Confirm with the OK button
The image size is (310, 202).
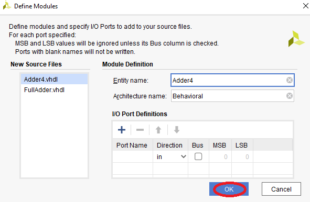(x=229, y=189)
